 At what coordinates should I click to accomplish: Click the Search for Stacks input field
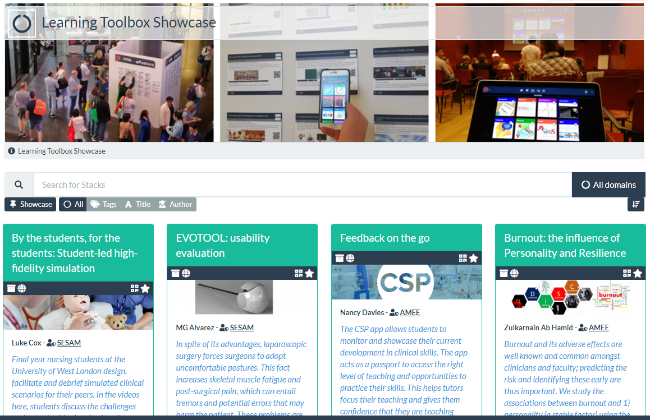click(x=225, y=184)
